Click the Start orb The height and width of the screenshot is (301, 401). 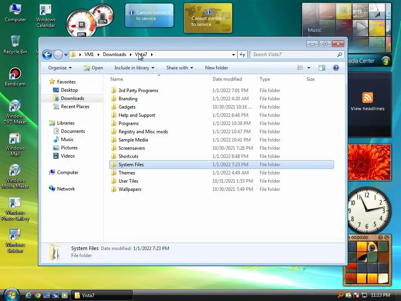[11, 295]
